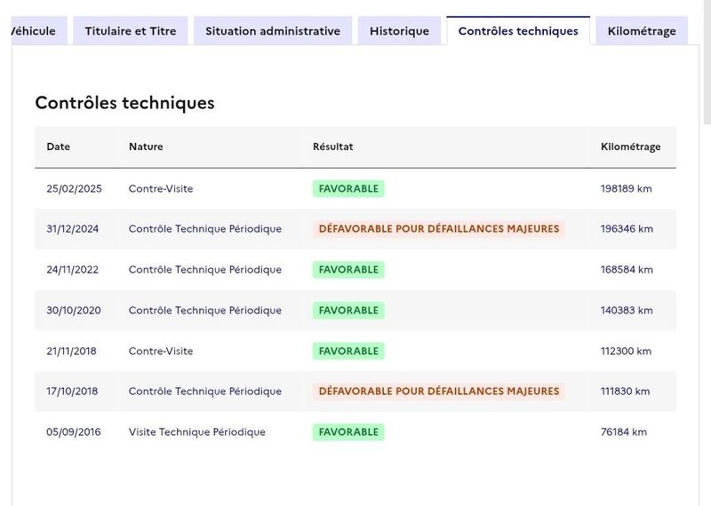Image resolution: width=711 pixels, height=506 pixels.
Task: Click the vertical scrollbar on the right
Action: (707, 61)
